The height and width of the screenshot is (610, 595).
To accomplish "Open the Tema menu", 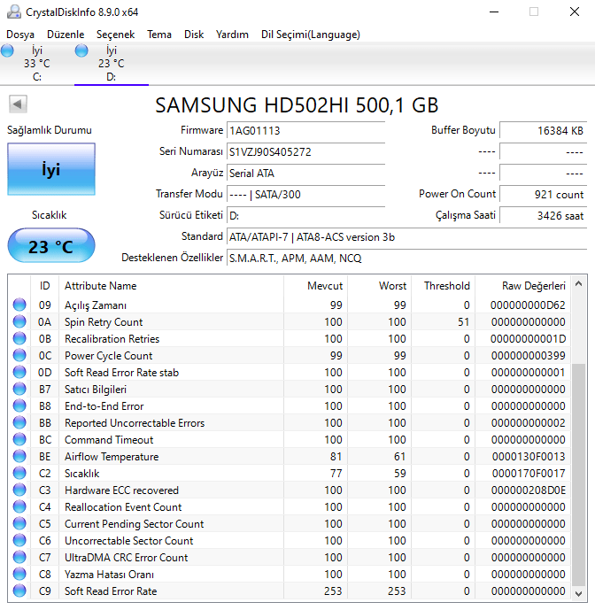I will tap(159, 35).
